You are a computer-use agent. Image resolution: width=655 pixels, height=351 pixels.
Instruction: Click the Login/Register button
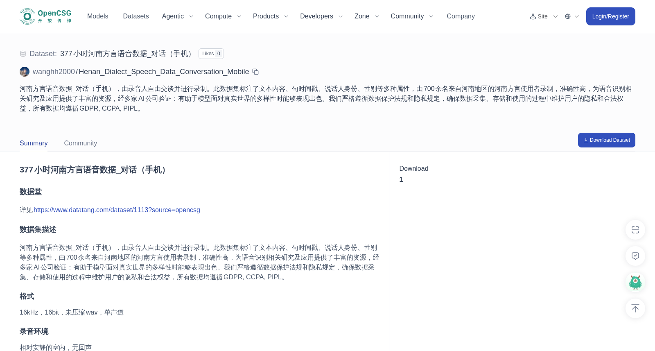pyautogui.click(x=610, y=16)
